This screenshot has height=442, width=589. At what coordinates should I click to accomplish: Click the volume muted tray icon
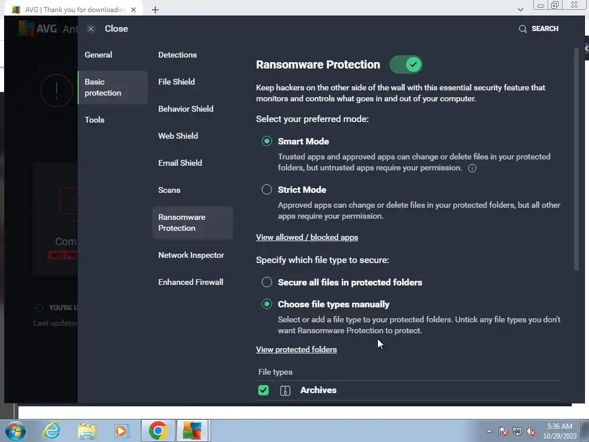coord(531,431)
